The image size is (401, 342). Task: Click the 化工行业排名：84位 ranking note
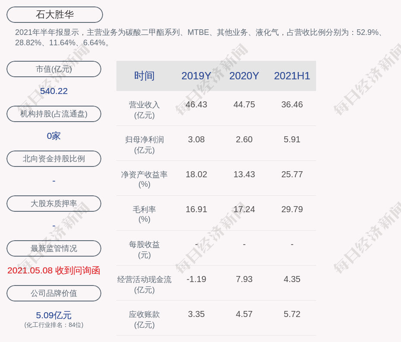pos(54,325)
